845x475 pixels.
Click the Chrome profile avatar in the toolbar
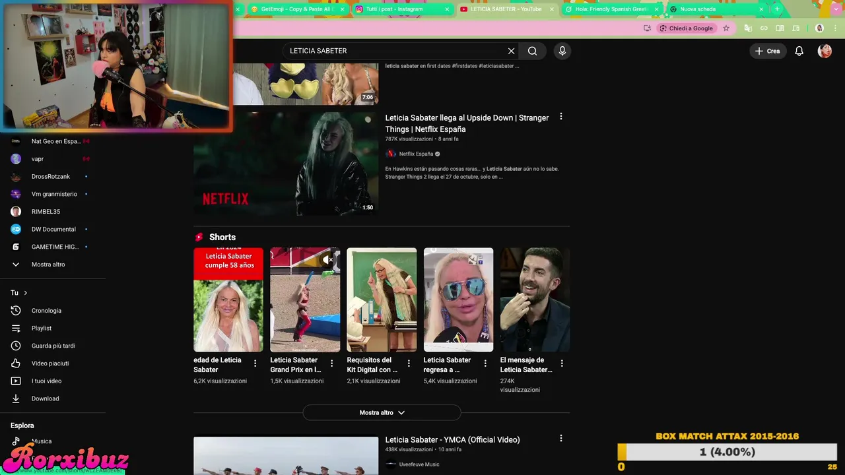point(819,28)
